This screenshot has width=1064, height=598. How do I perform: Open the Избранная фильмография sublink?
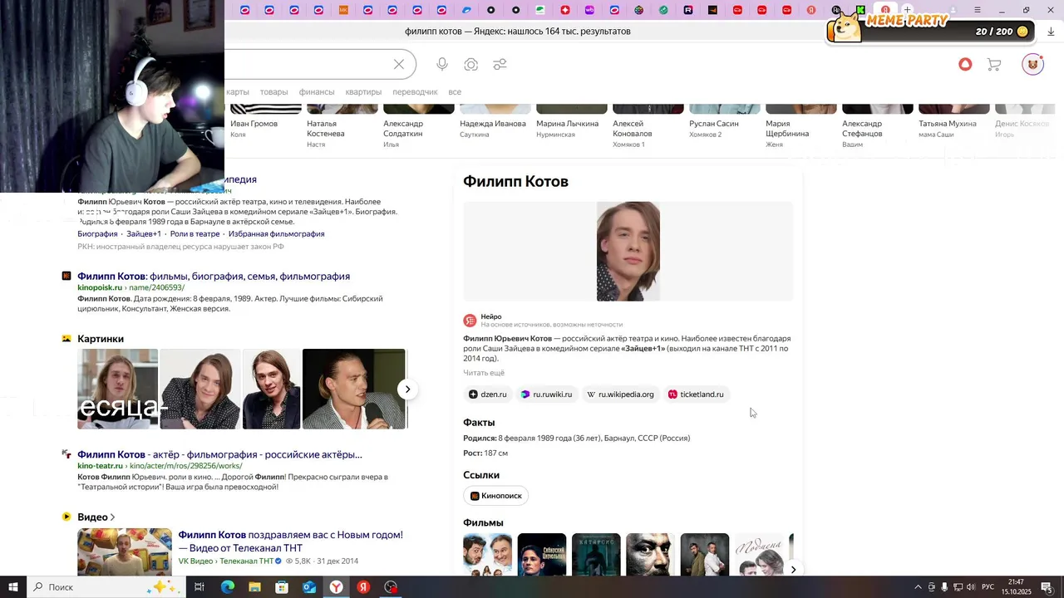point(276,234)
